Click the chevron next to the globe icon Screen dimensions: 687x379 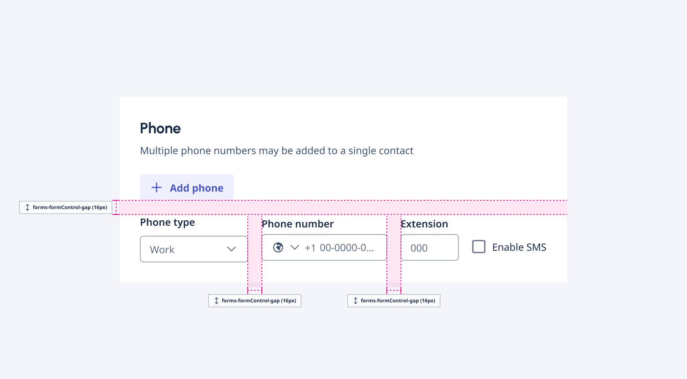(x=294, y=247)
